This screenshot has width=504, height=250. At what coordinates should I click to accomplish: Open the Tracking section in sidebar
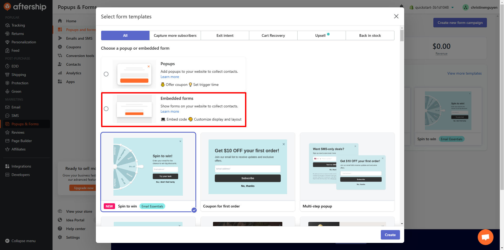coord(18,25)
